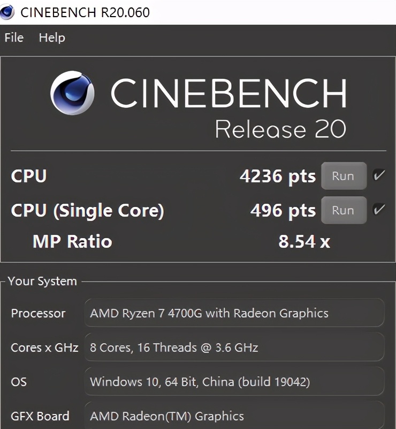The image size is (396, 429).
Task: Click the Release 20 banner text
Action: [280, 129]
